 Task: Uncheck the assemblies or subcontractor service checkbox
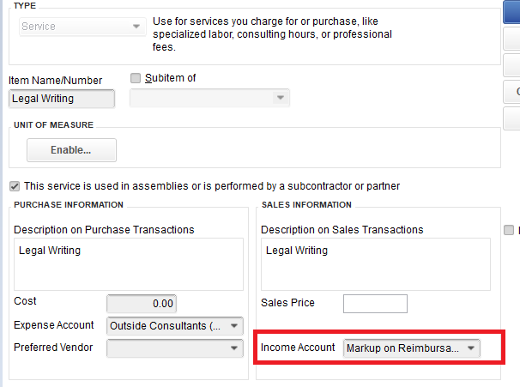(x=15, y=186)
